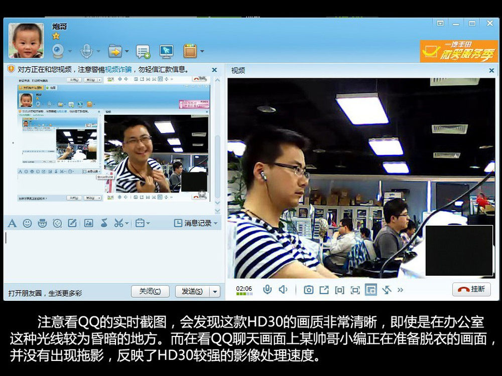Open remote desktop assistance icon
The image size is (502, 376).
coord(167,51)
